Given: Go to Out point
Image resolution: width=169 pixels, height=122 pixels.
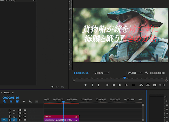Looking at the screenshot, I should click(x=133, y=85).
